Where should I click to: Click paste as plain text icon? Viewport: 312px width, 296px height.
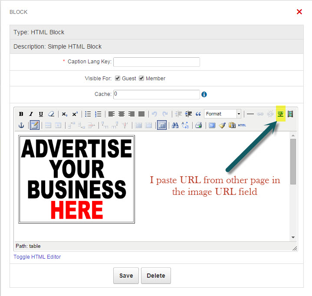(x=232, y=125)
